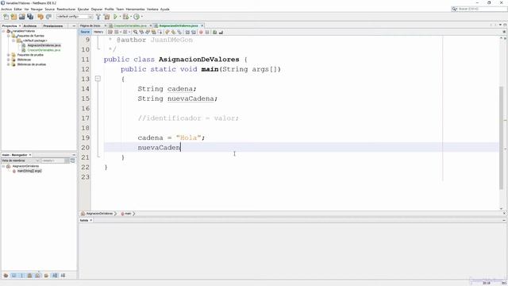Close the Salida output tab
The width and height of the screenshot is (508, 286).
point(91,220)
